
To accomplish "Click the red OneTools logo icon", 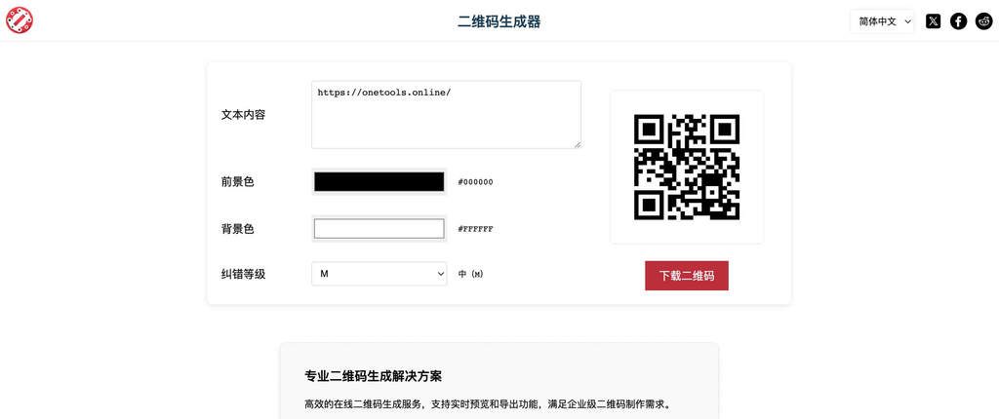I will 20,20.
